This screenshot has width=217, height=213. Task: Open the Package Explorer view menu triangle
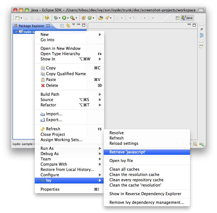tap(74, 25)
